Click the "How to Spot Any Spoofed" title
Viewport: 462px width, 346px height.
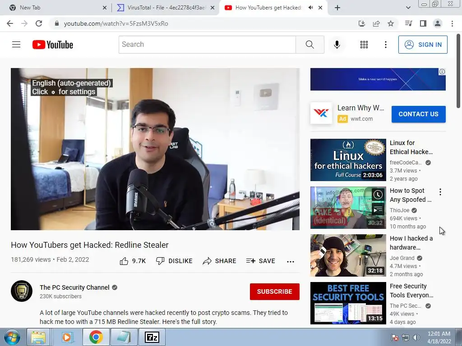411,195
